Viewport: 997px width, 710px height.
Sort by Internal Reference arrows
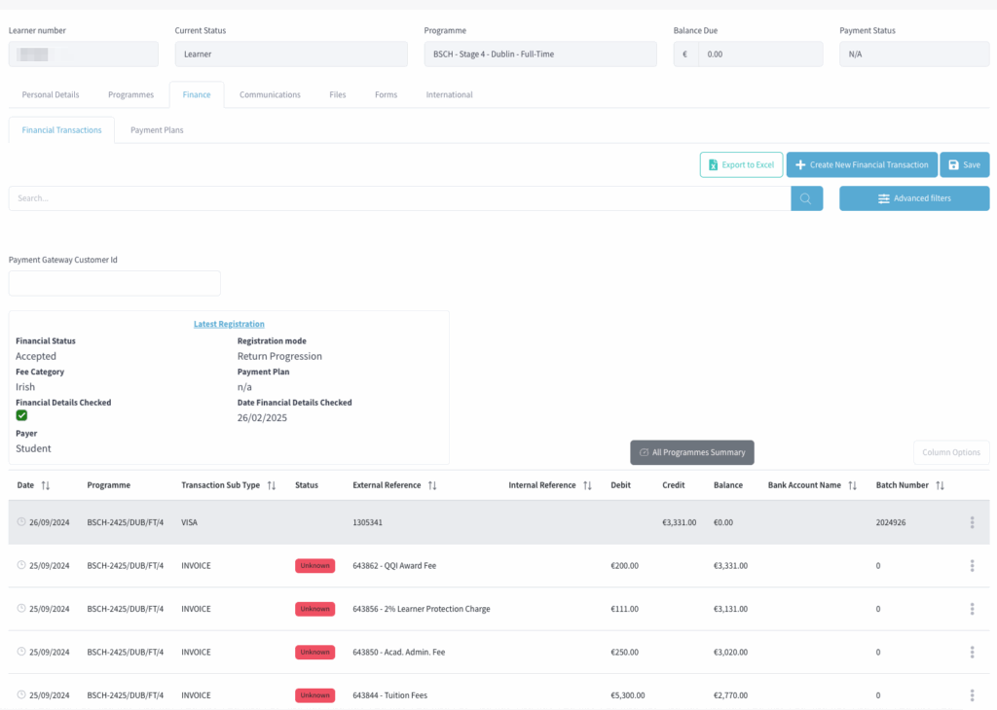pos(587,485)
